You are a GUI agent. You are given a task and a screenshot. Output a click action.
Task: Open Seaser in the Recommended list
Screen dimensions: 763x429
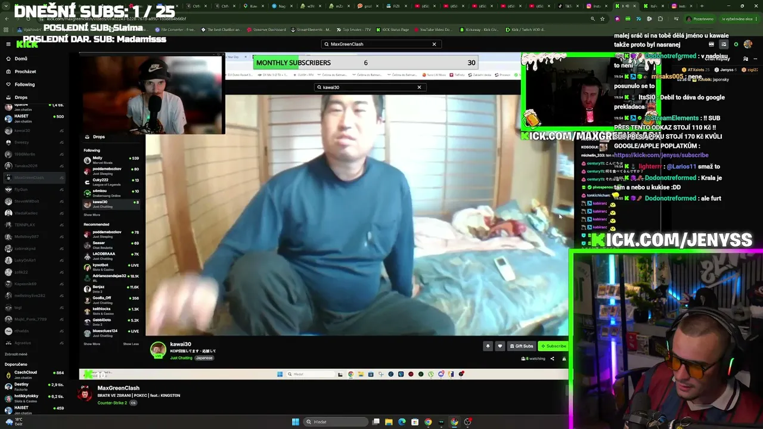pos(111,244)
